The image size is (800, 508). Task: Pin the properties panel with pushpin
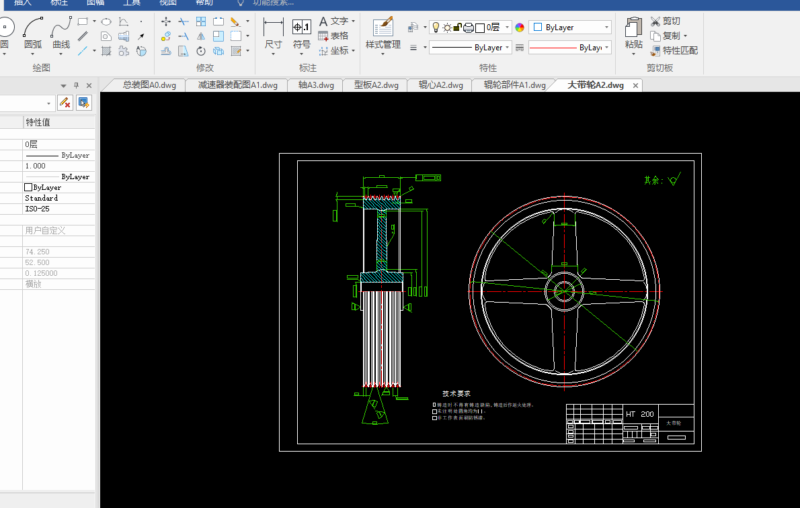pos(76,85)
